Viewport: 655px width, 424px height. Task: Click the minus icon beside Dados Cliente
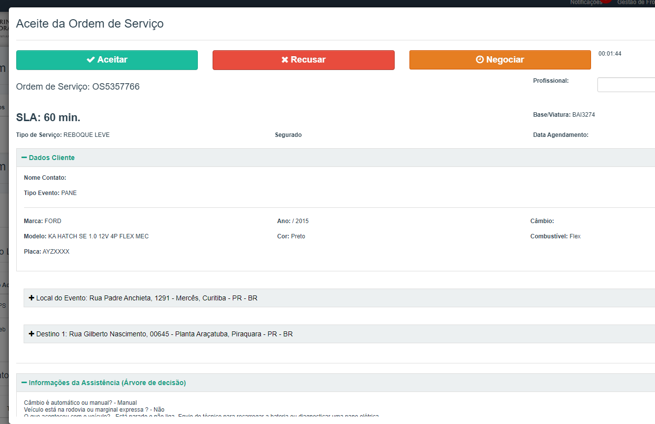tap(24, 158)
